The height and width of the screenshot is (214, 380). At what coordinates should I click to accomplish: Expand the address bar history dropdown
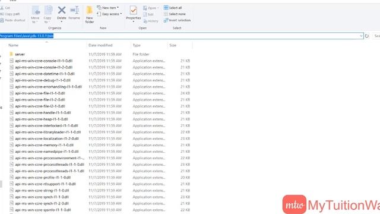[x=361, y=36]
